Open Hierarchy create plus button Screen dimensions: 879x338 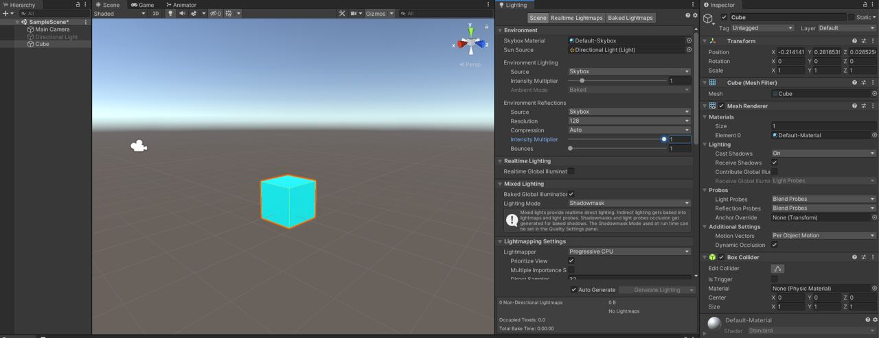coord(5,13)
